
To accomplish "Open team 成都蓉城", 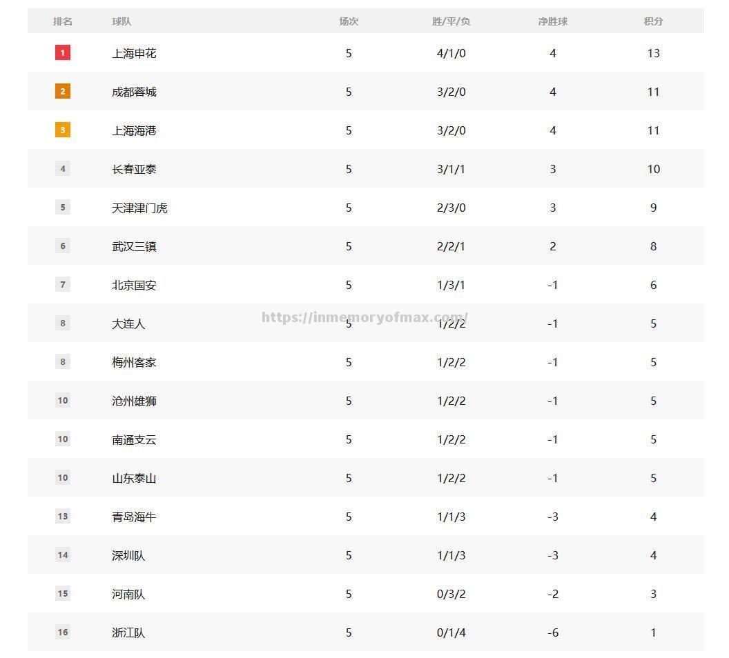I will (134, 92).
